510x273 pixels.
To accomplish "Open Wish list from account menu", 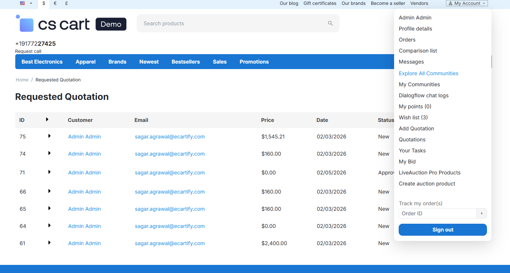I will tap(413, 117).
